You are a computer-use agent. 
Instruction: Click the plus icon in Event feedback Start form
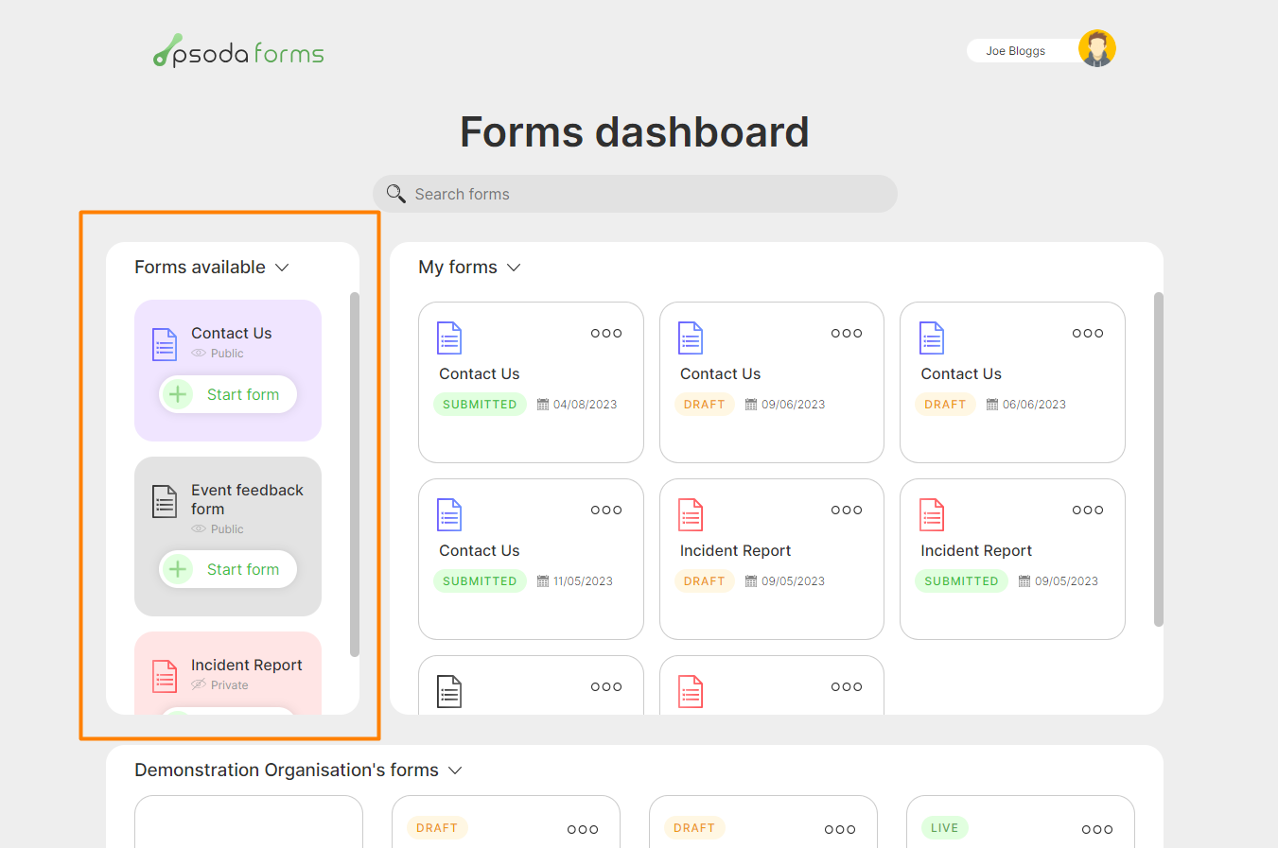click(x=177, y=569)
